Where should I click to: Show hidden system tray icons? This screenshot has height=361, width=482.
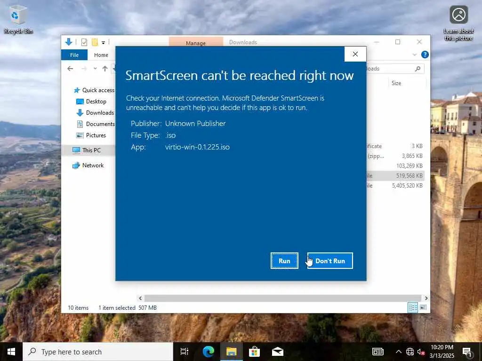click(398, 352)
